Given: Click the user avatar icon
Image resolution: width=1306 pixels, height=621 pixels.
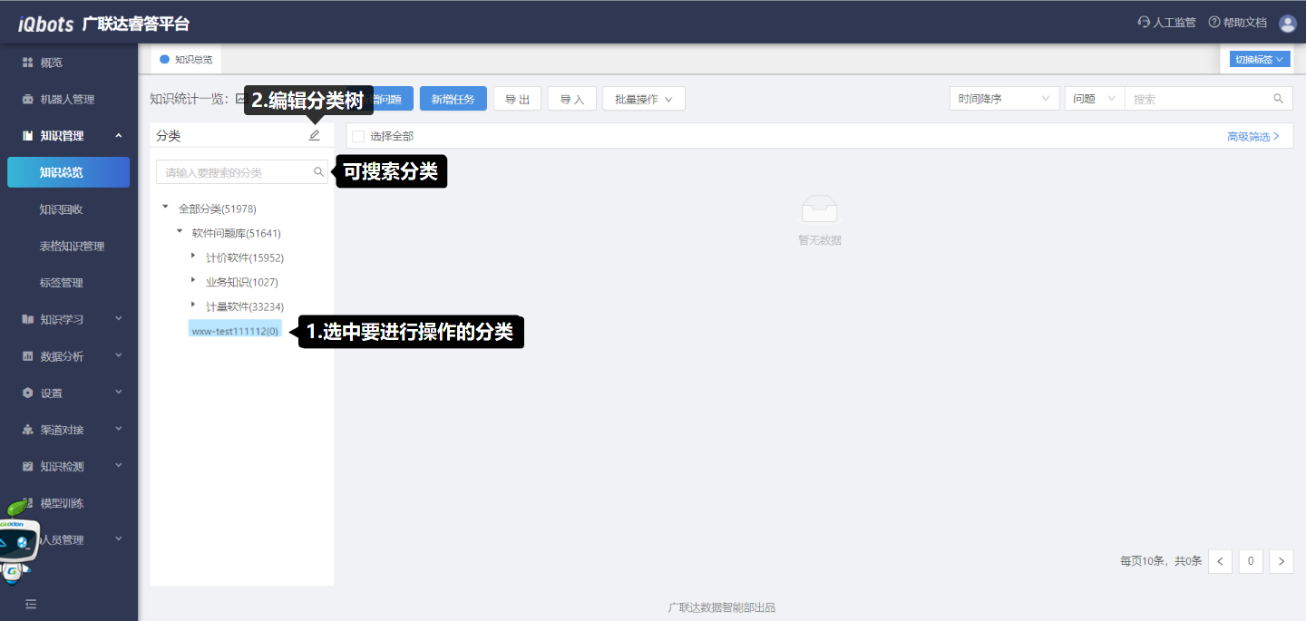Looking at the screenshot, I should coord(1287,23).
